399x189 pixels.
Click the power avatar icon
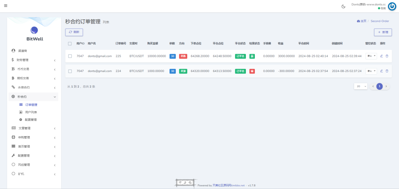tap(392, 6)
